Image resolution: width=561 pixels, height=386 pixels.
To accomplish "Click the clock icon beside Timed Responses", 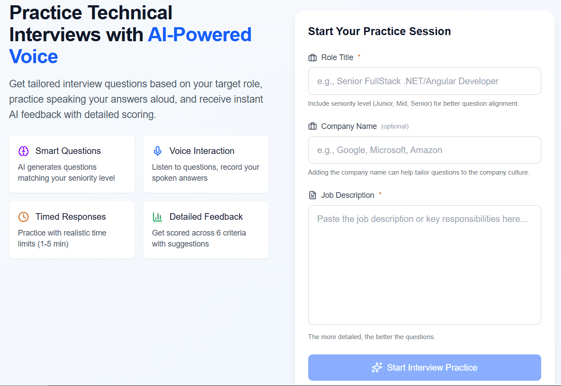I will pyautogui.click(x=23, y=217).
